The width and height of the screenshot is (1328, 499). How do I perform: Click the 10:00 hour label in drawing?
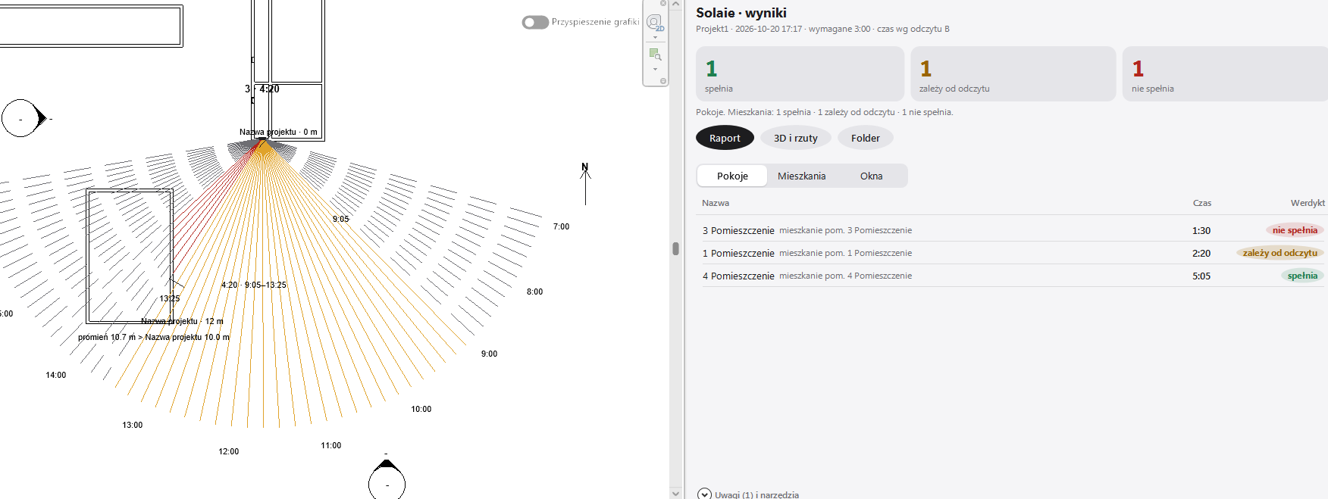pos(421,409)
